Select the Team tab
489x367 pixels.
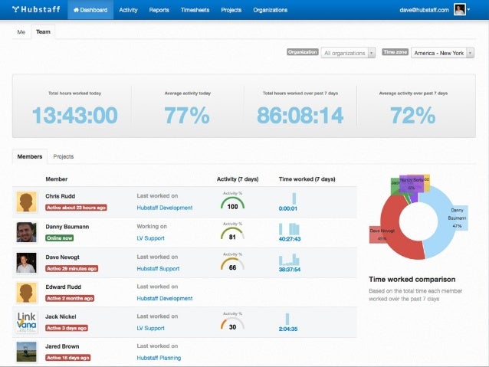click(43, 32)
